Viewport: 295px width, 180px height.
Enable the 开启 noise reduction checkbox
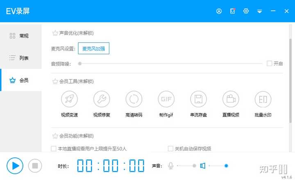click(x=269, y=64)
